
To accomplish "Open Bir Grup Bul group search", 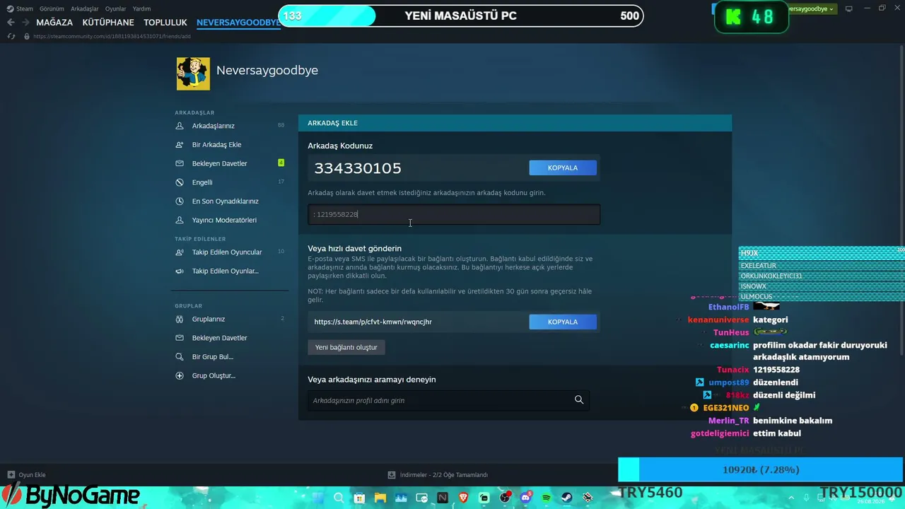I will click(x=213, y=357).
